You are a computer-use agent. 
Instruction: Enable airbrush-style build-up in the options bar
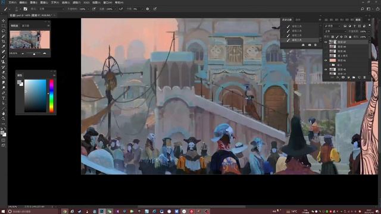[x=121, y=9]
